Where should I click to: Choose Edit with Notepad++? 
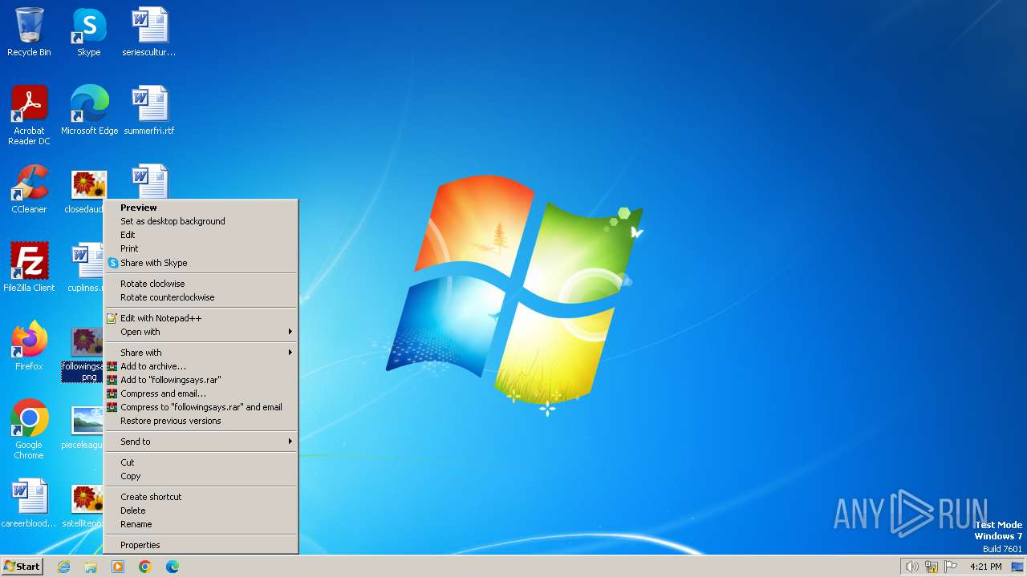pyautogui.click(x=201, y=318)
